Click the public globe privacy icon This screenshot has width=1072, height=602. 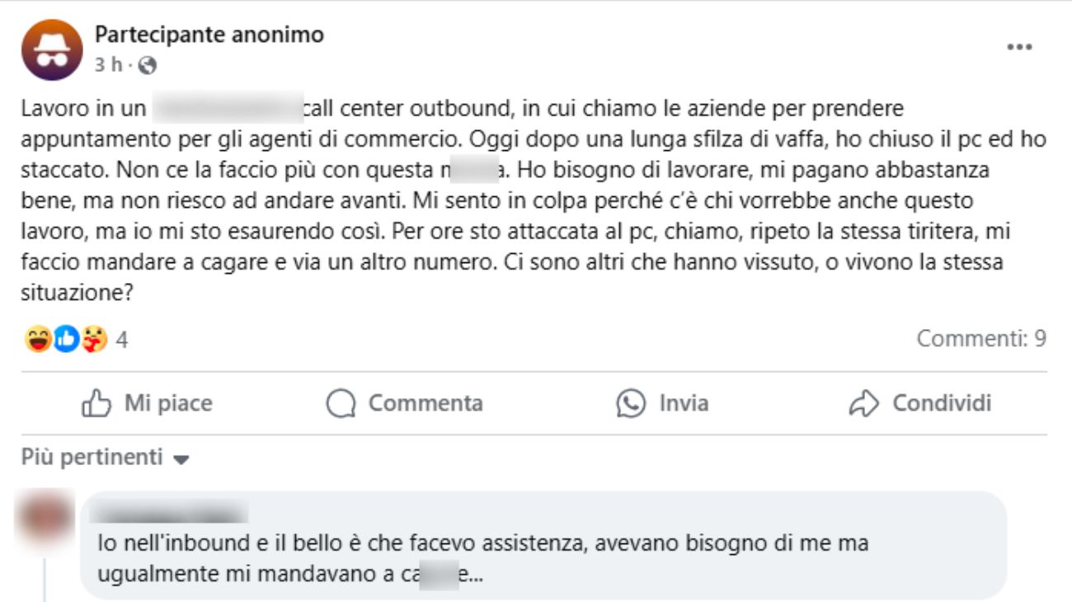coord(148,64)
